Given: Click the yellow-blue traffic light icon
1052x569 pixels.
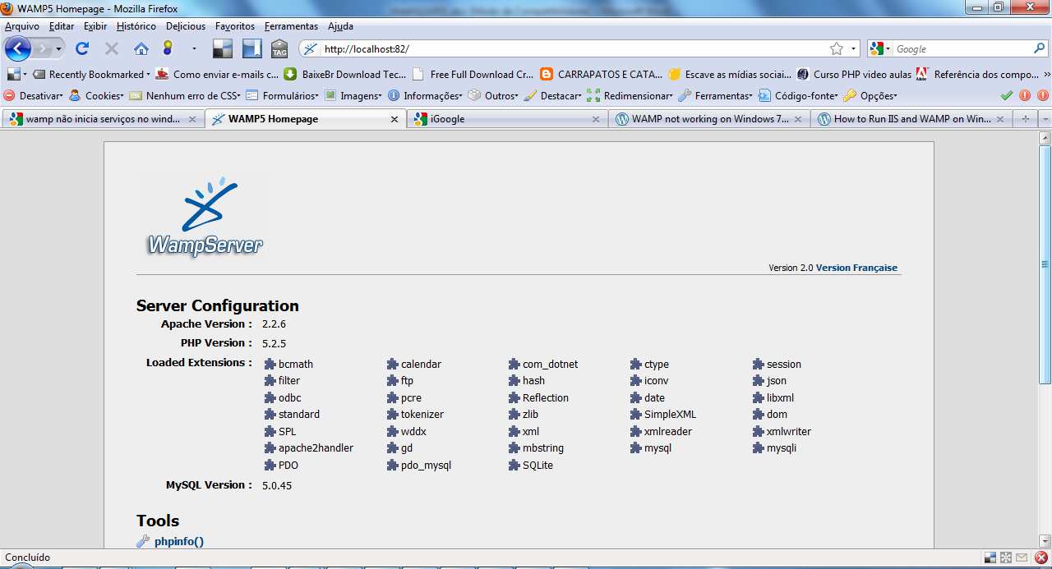Looking at the screenshot, I should [168, 48].
